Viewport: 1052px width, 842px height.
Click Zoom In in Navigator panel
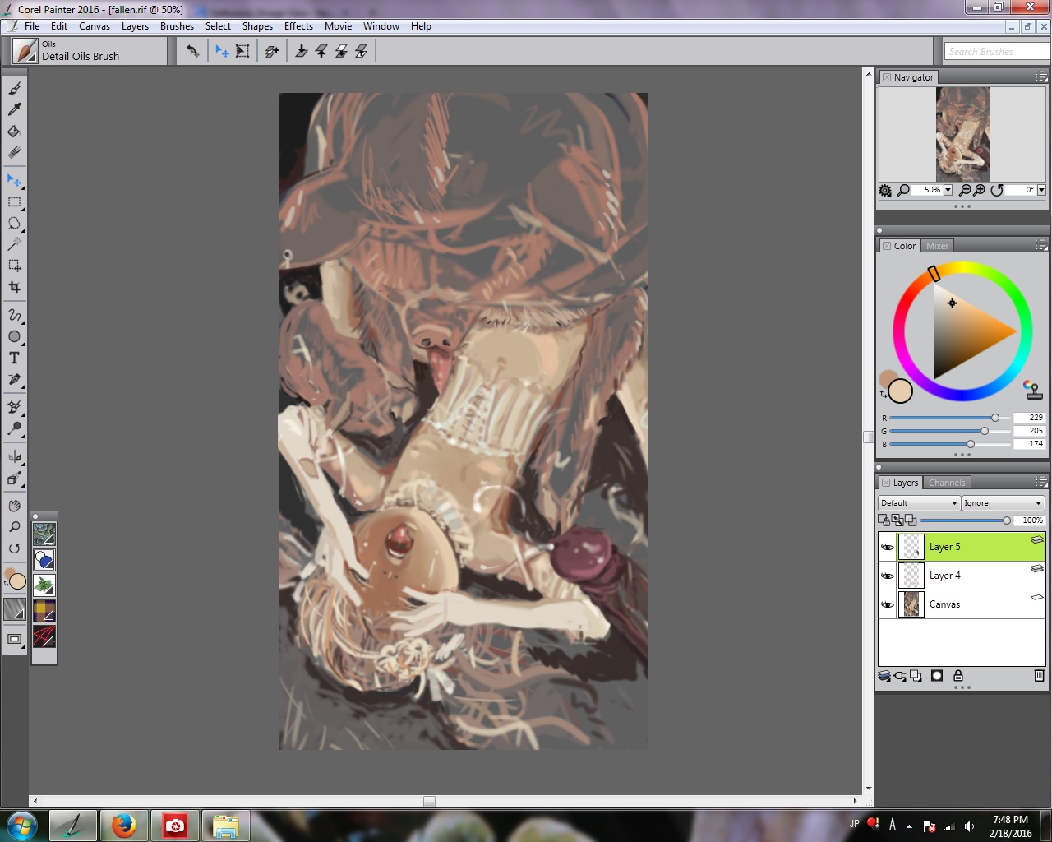(979, 190)
